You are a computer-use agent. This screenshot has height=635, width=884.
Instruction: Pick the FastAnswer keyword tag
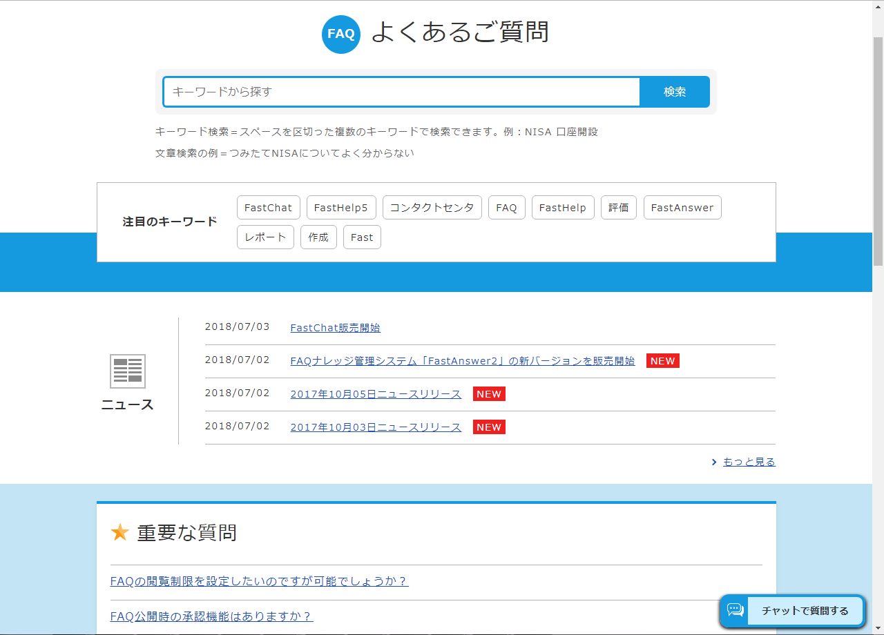(682, 208)
